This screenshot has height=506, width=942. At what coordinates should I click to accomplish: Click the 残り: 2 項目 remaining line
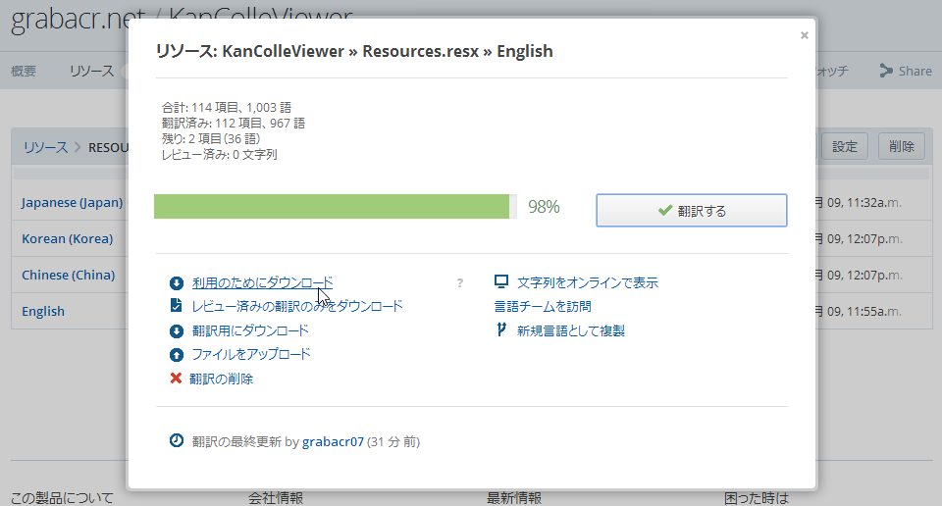211,138
